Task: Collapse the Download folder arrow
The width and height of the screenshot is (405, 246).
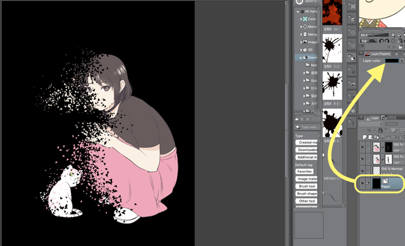Action: [x=301, y=58]
